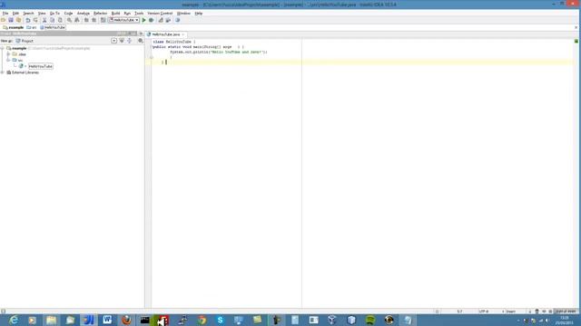Collapse the example project root node
Image resolution: width=581 pixels, height=326 pixels.
(x=3, y=48)
